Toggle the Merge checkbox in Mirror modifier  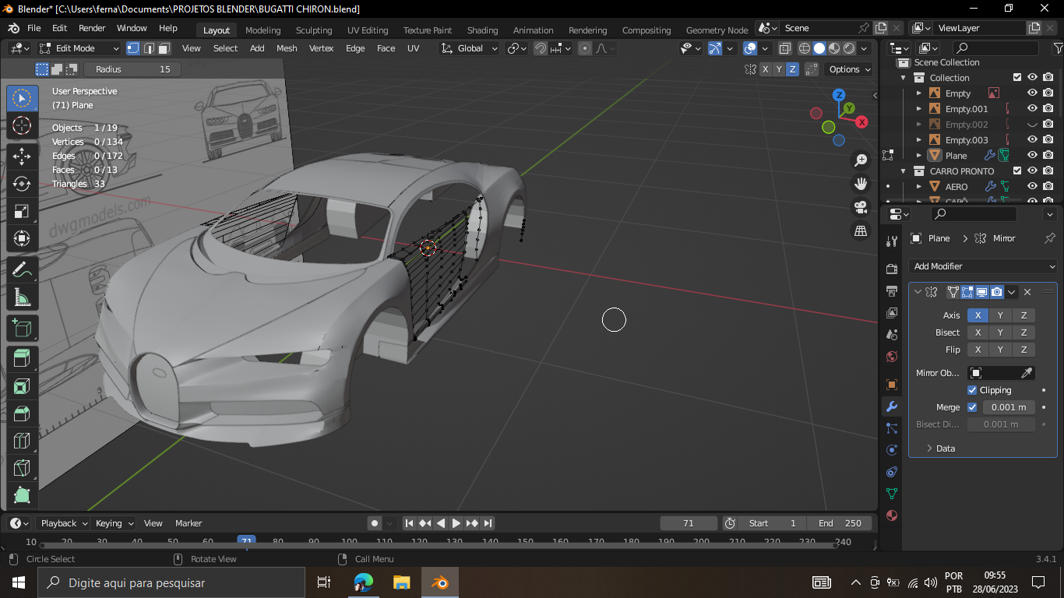(x=972, y=407)
